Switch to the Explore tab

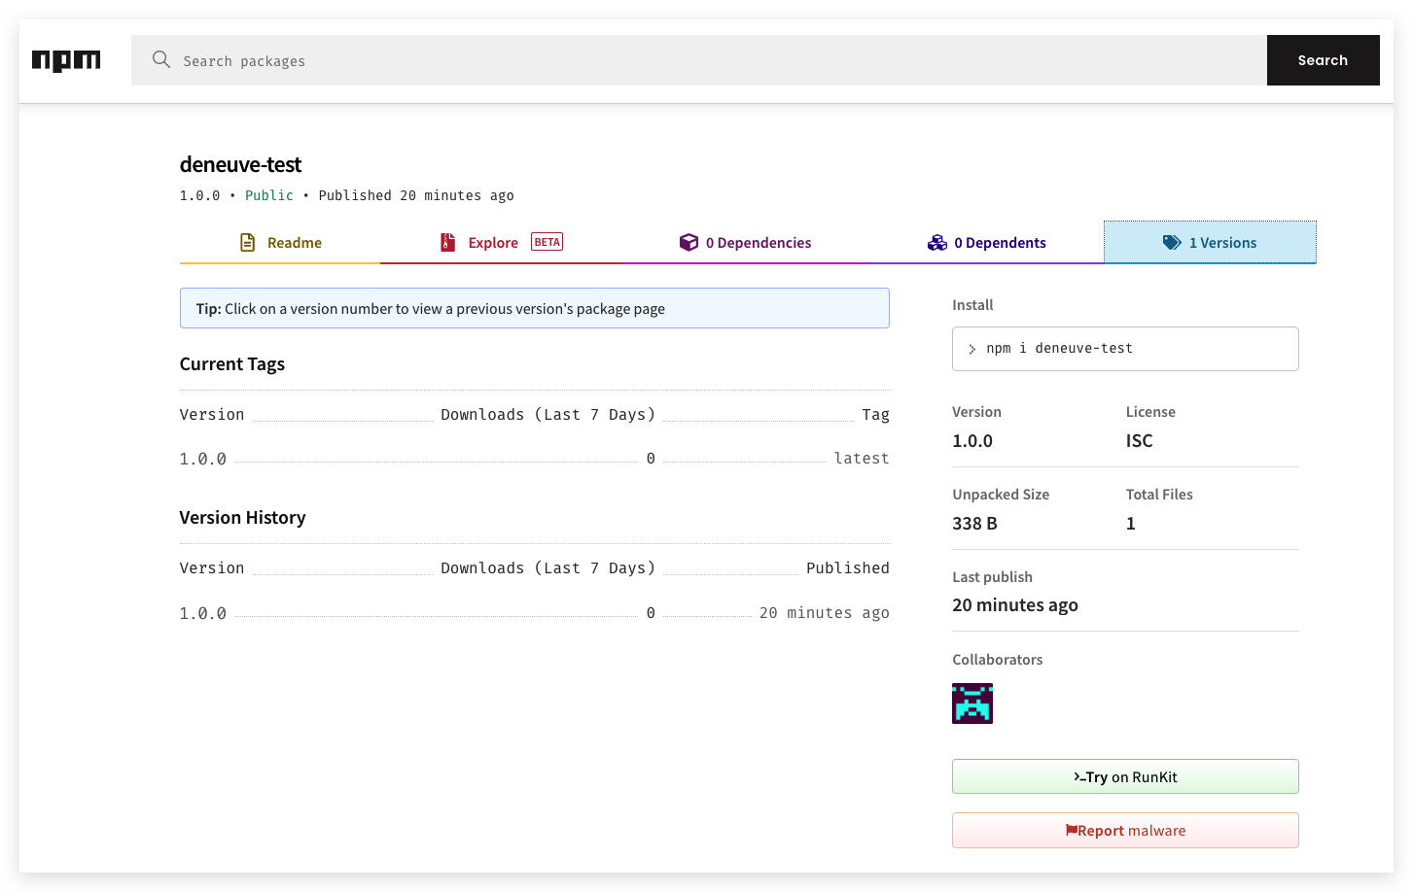point(501,242)
